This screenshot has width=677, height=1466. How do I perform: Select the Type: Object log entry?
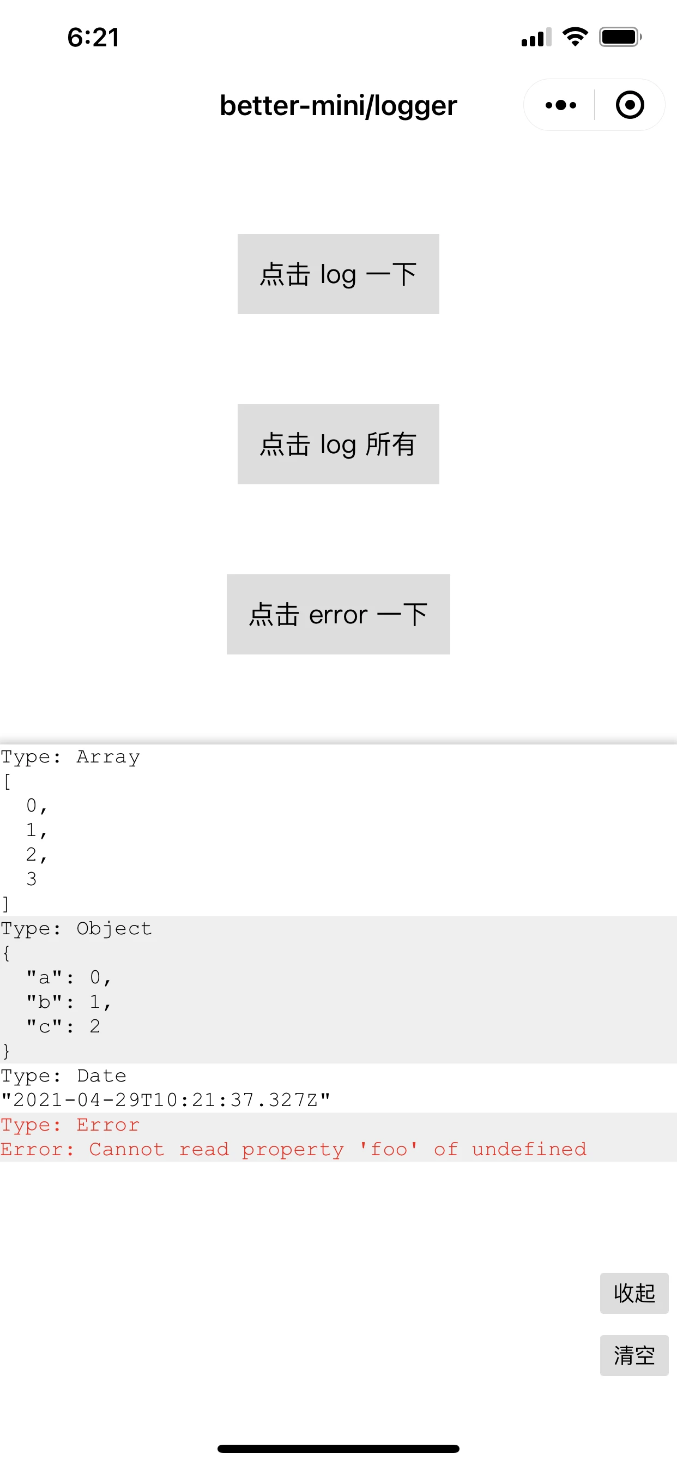[x=338, y=990]
